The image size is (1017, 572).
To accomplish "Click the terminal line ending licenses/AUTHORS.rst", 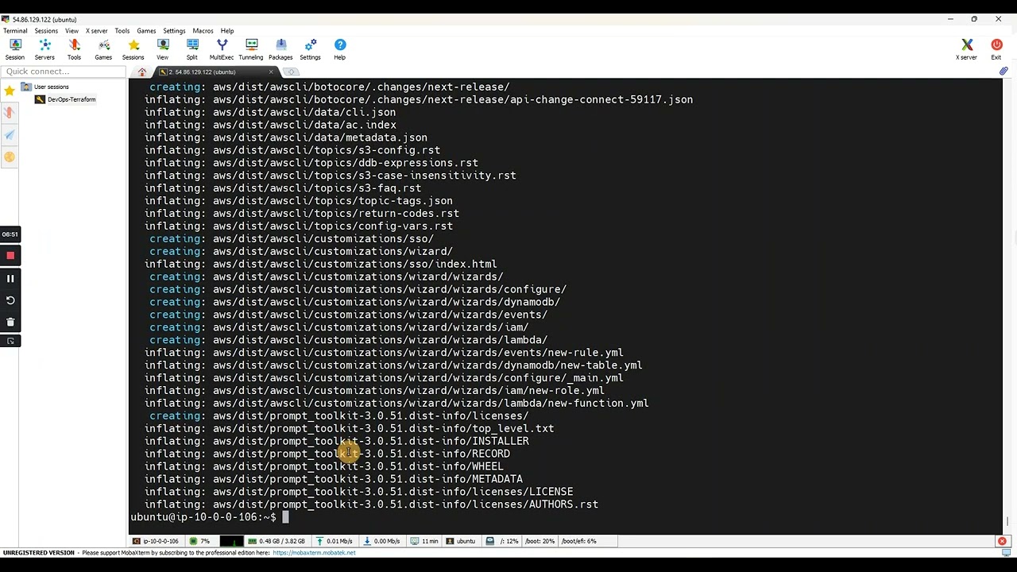I will (371, 504).
